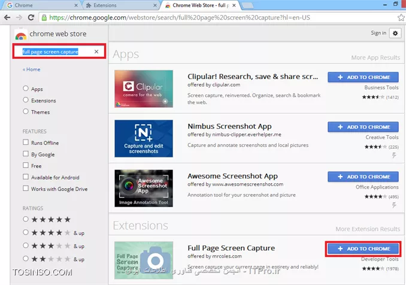The height and width of the screenshot is (285, 406).
Task: Select the Extensions radio button
Action: (25, 99)
